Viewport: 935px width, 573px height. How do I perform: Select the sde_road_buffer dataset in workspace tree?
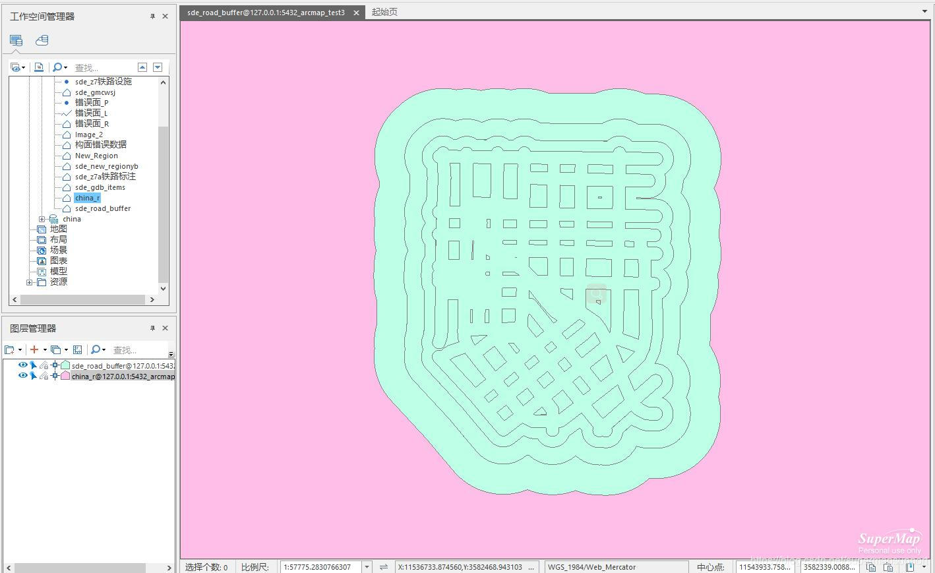point(103,208)
